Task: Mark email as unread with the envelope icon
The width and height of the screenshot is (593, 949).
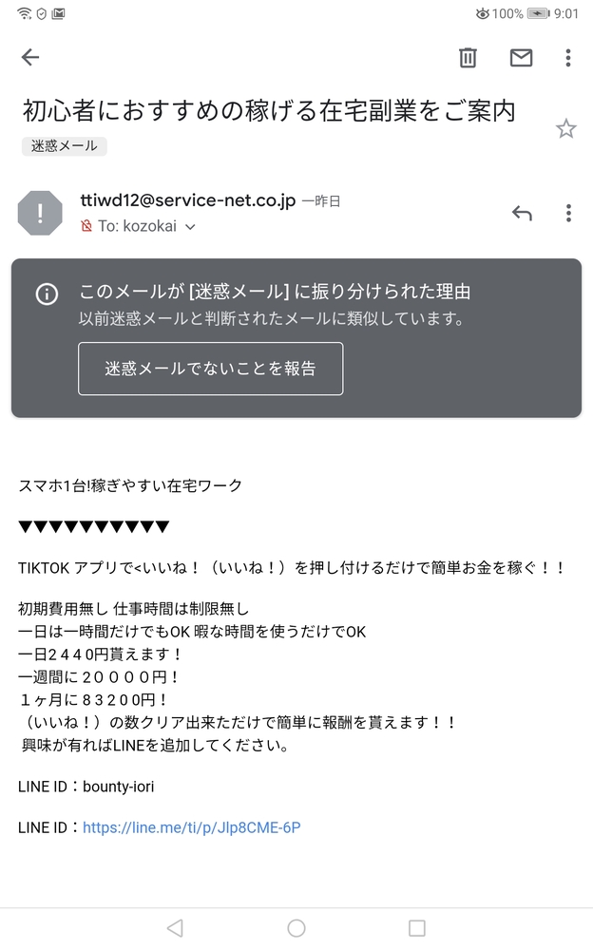Action: click(x=521, y=58)
